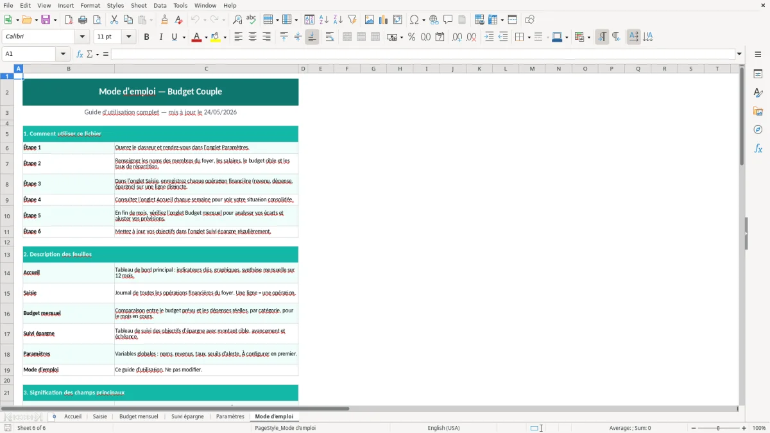
Task: Toggle Italic formatting
Action: [160, 37]
